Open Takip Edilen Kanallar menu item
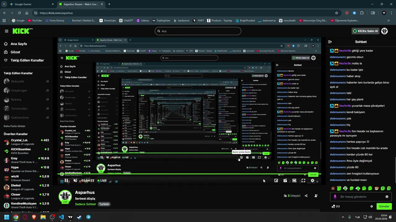Viewport: 396px width, 222px height. [x=24, y=60]
